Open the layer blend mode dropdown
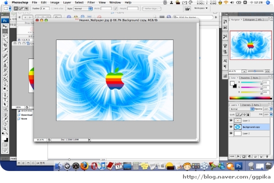274x183 pixels. pyautogui.click(x=241, y=109)
